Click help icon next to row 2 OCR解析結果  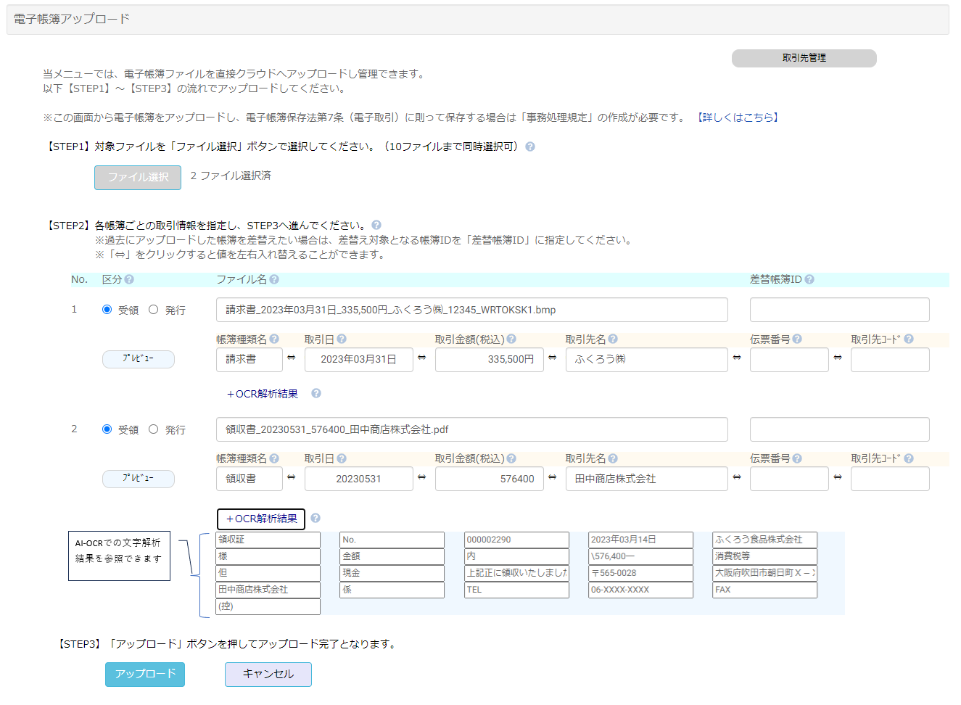coord(315,518)
